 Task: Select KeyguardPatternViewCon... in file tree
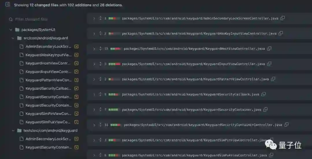click(x=49, y=80)
